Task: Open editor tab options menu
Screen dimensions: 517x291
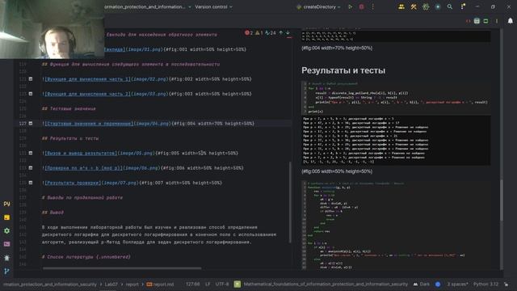Action: (497, 21)
